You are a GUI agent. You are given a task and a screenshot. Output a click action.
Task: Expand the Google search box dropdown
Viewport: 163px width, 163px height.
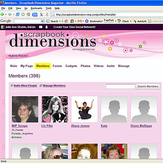[x=42, y=21]
